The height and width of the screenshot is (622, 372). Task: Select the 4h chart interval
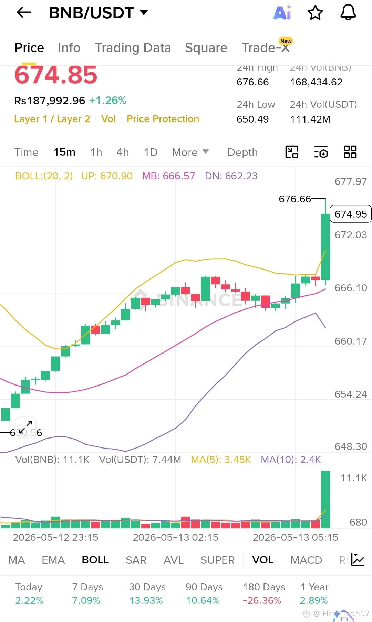point(123,152)
